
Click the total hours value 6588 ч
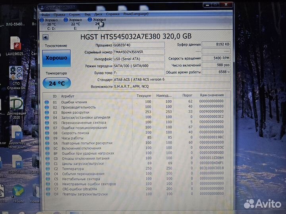tap(216, 72)
